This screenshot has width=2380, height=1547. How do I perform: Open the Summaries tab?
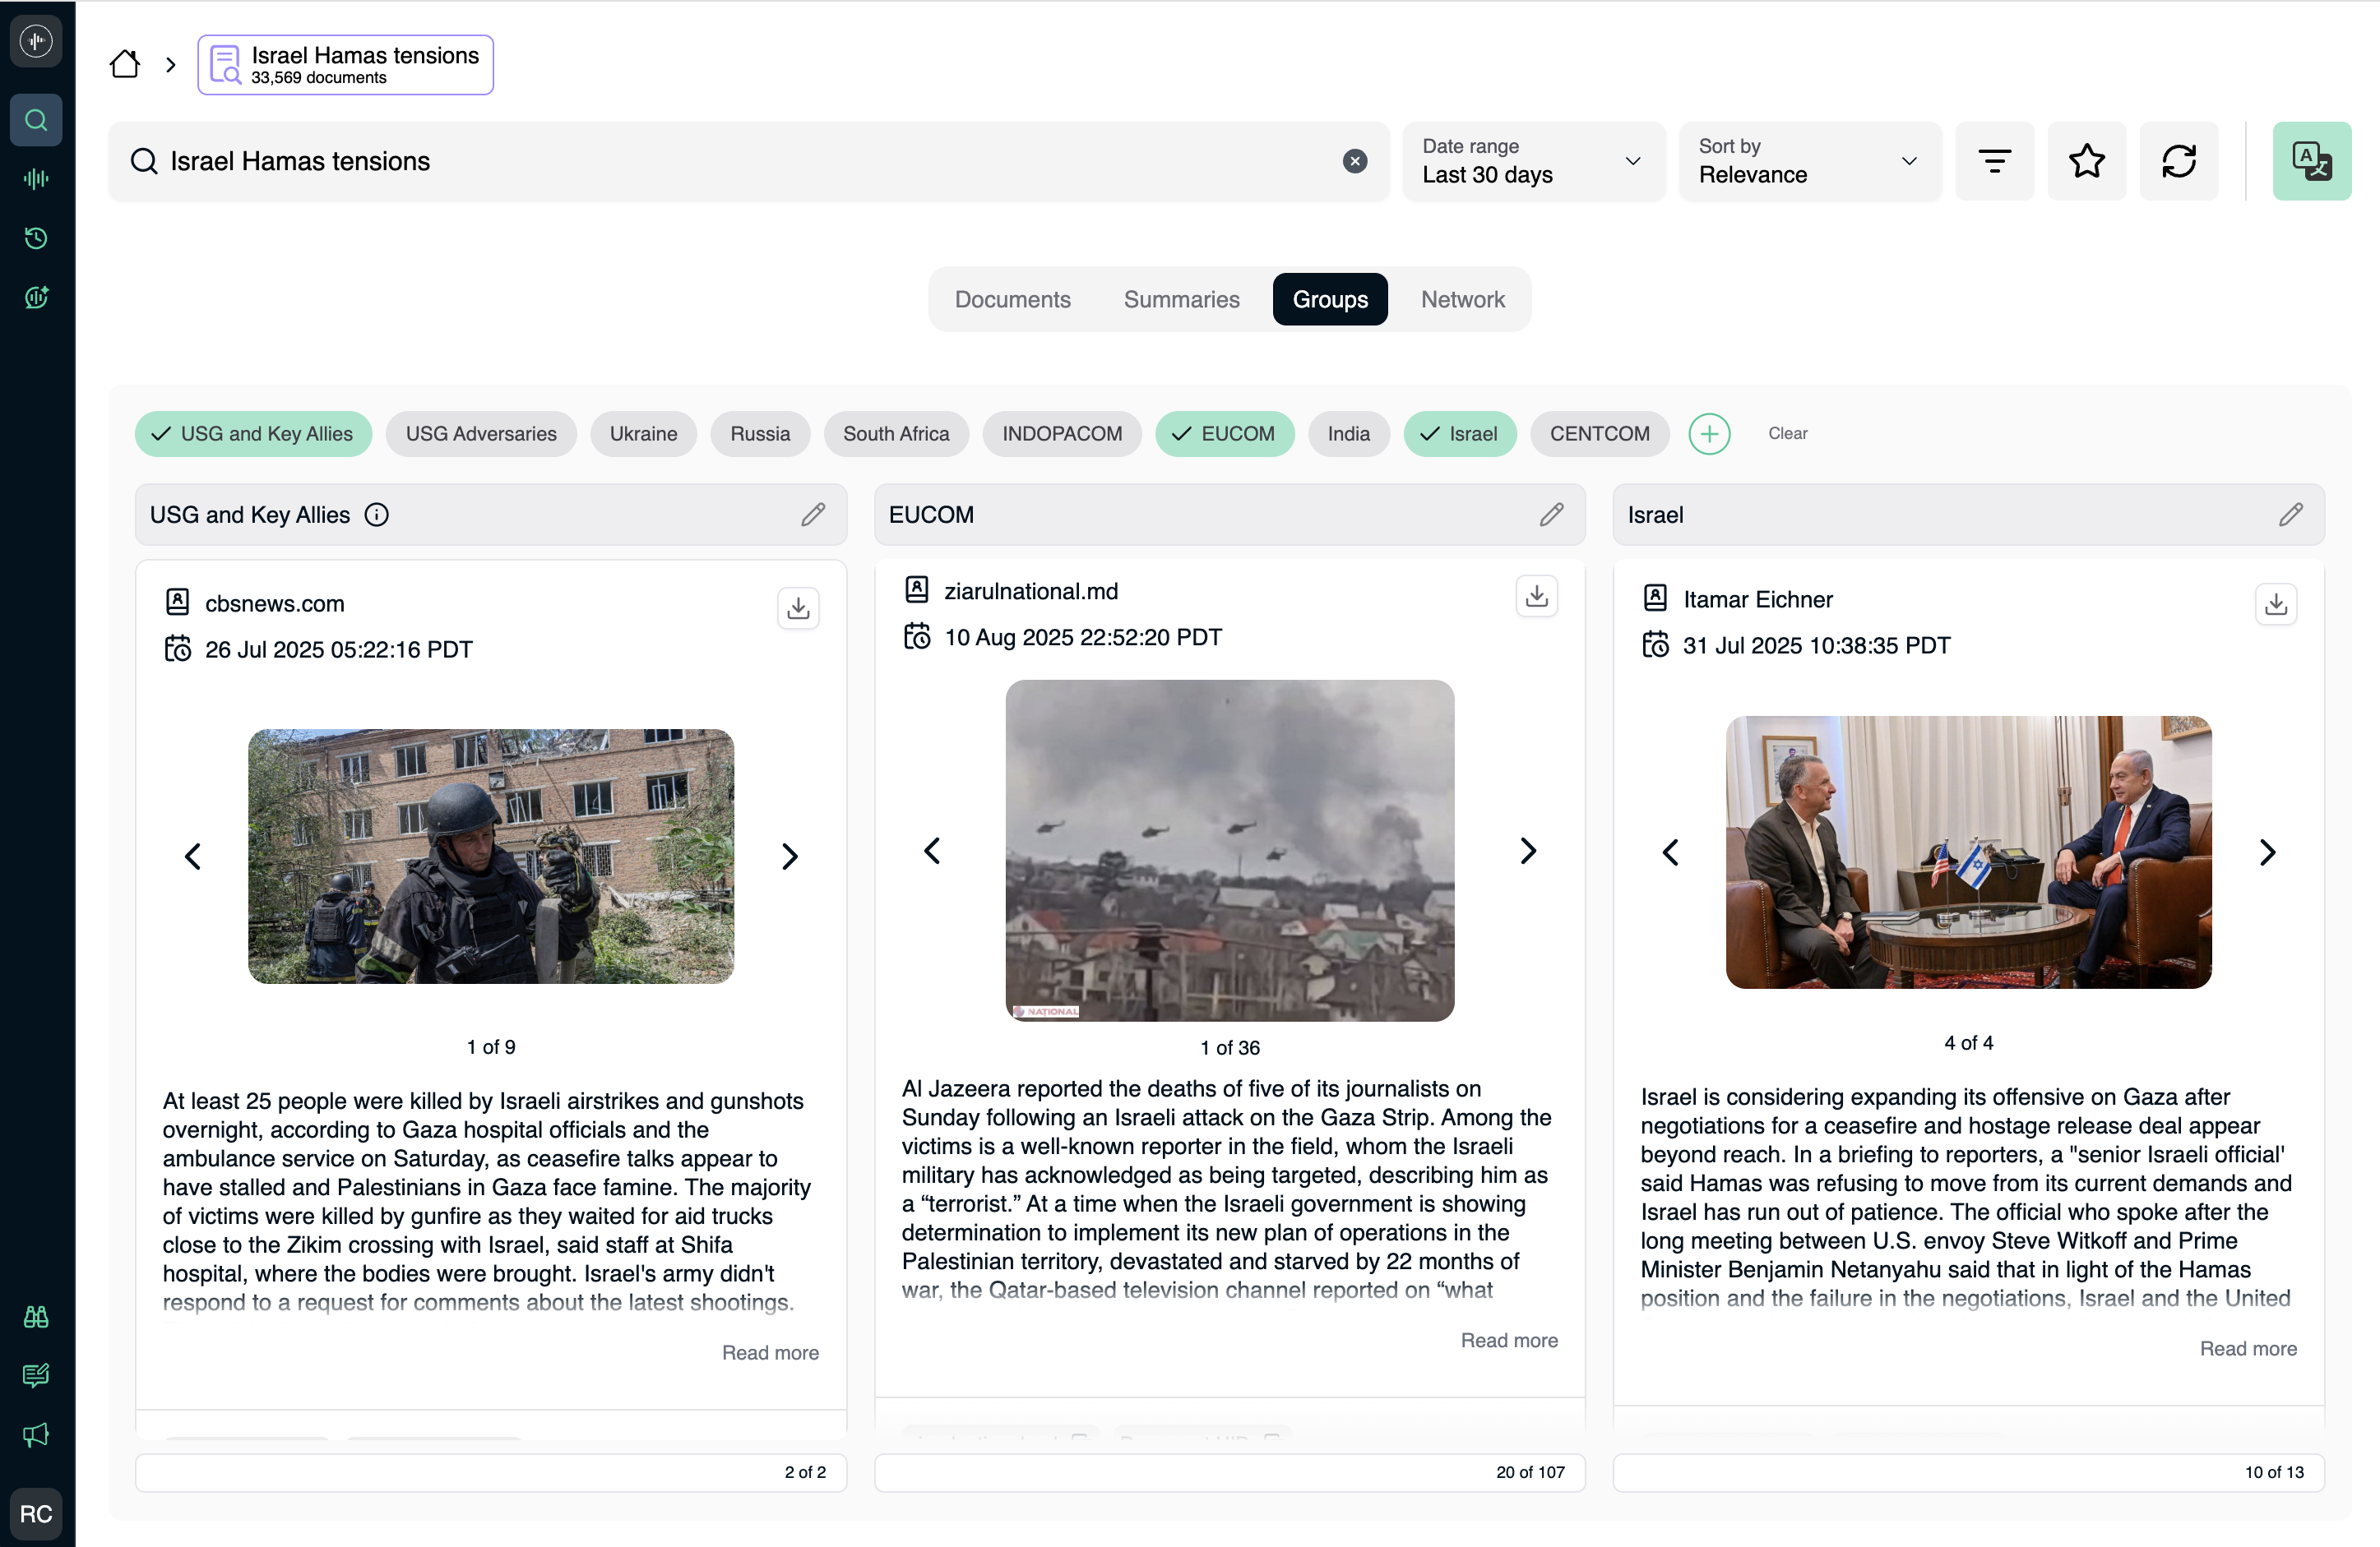[x=1181, y=299]
